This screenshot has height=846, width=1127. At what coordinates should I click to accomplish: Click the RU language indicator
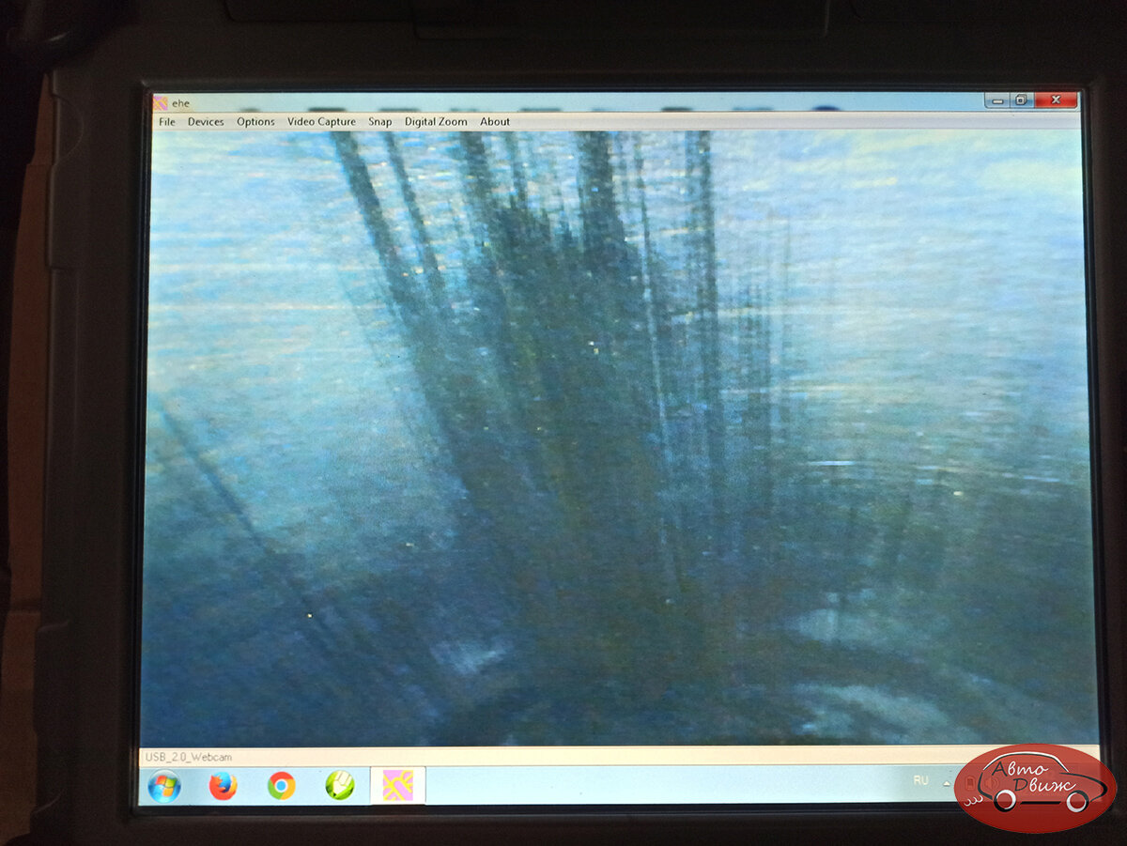click(921, 780)
